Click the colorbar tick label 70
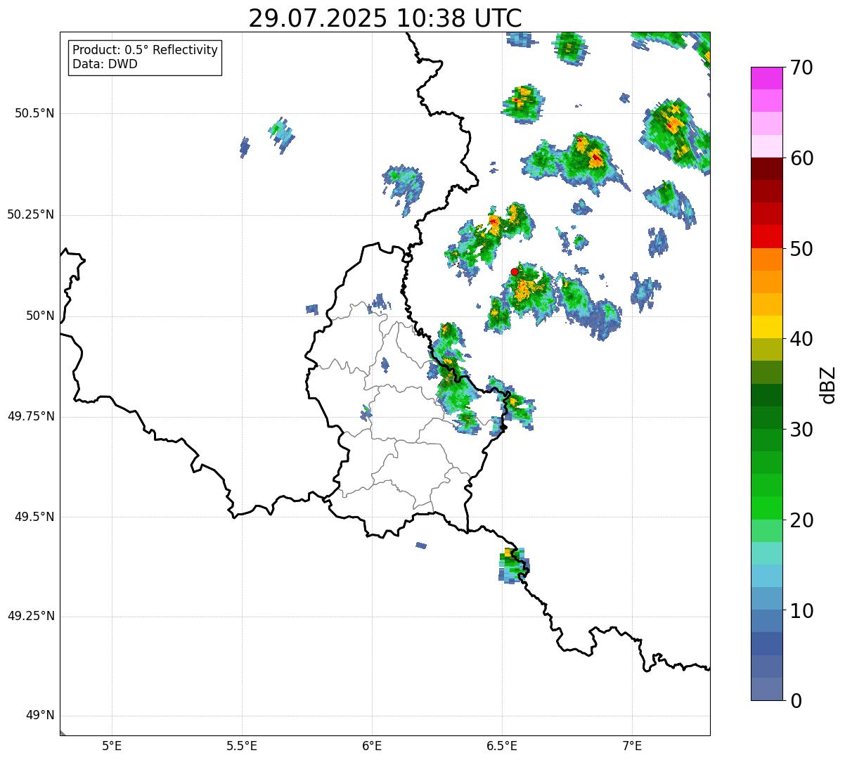 click(x=801, y=67)
